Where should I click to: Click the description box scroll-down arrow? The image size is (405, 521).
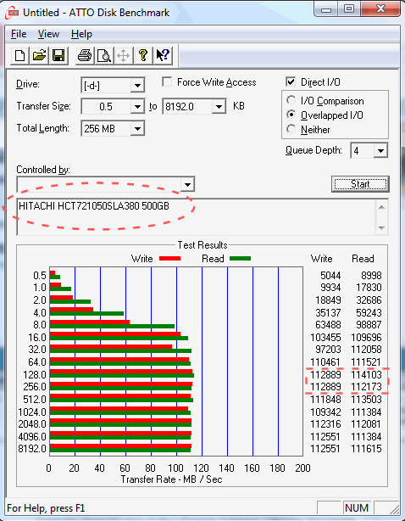click(x=381, y=228)
